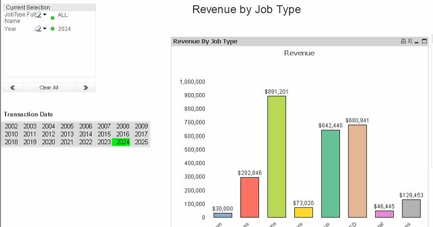Deselect highlighted year 2024

pyautogui.click(x=121, y=142)
